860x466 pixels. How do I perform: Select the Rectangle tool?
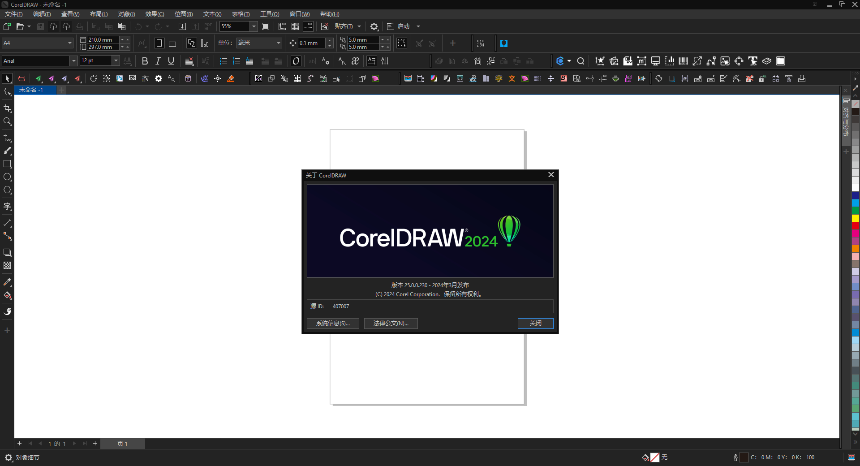click(7, 164)
